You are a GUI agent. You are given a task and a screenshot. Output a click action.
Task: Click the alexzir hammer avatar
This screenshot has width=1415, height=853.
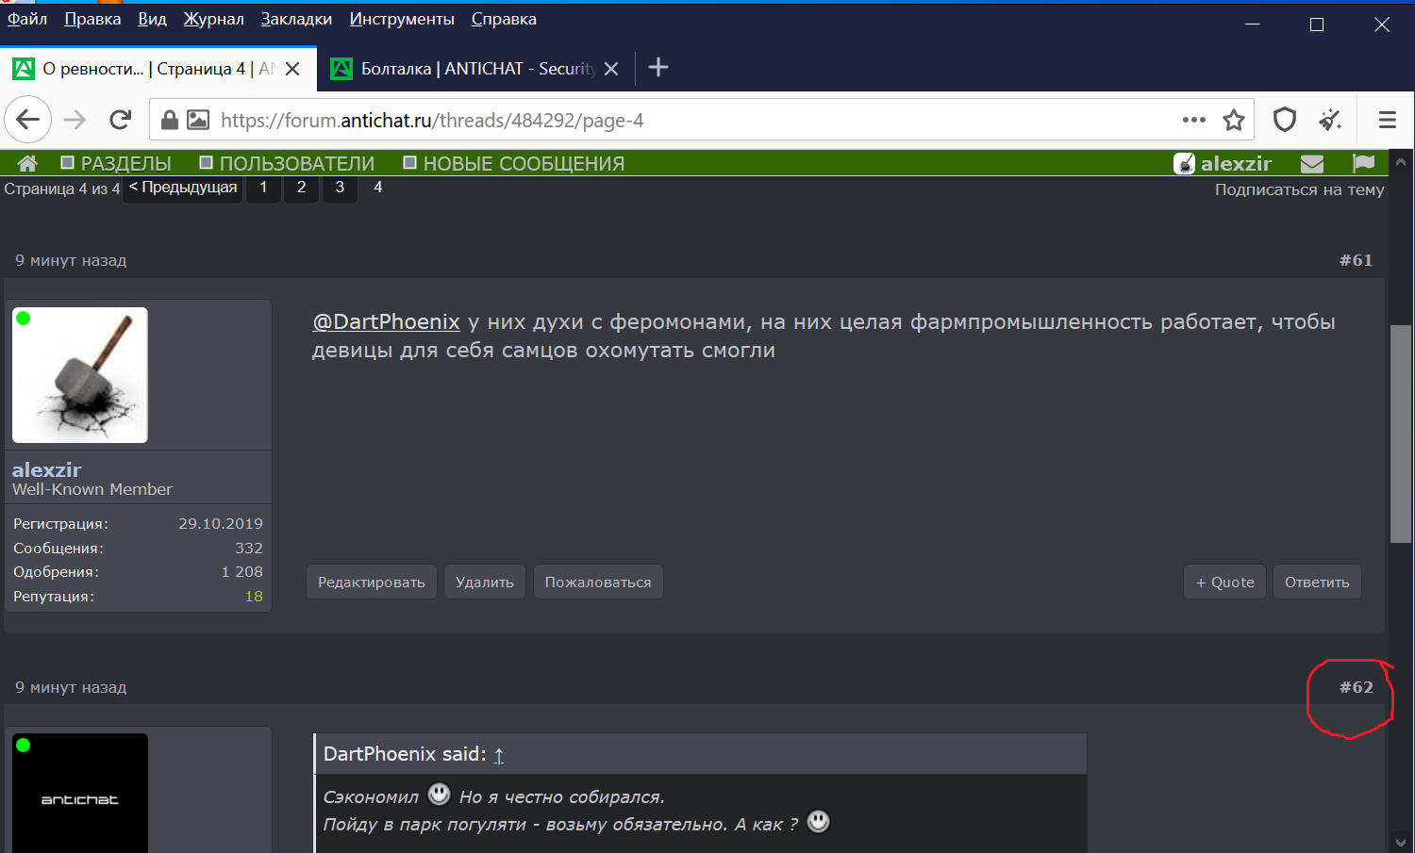(80, 375)
